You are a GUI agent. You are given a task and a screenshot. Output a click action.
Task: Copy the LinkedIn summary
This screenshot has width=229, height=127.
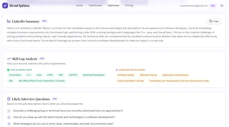[214, 21]
